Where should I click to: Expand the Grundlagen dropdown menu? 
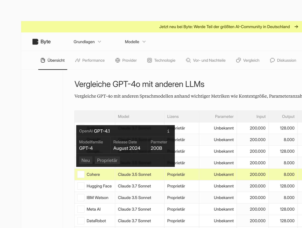[x=87, y=42]
